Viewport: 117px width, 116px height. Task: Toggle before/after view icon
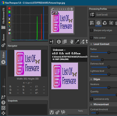pos(64,42)
